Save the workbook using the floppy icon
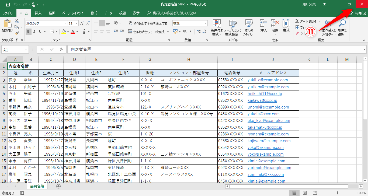The image size is (368, 196). tap(8, 5)
